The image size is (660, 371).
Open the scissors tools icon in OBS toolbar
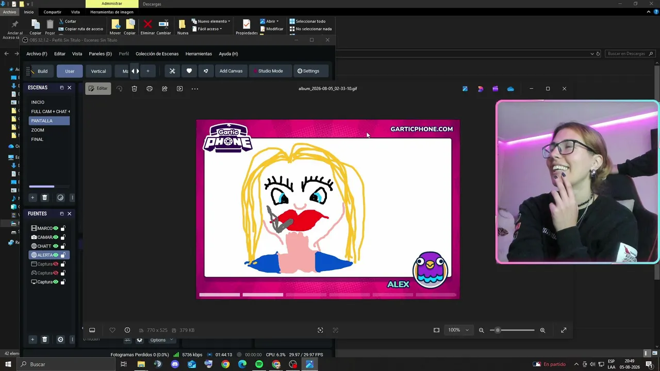(x=172, y=71)
